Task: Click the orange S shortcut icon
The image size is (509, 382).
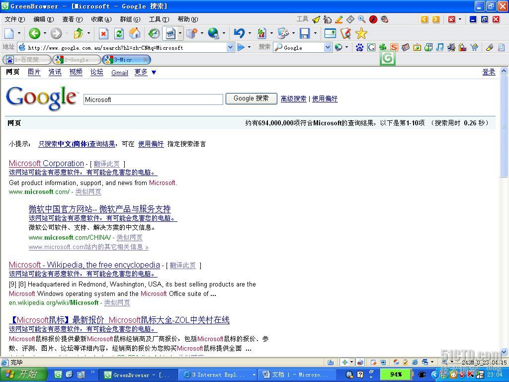Action: 394,47
